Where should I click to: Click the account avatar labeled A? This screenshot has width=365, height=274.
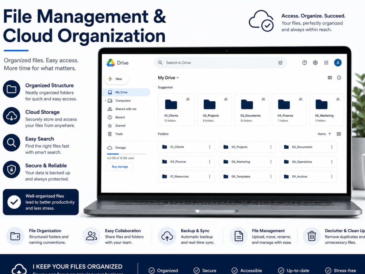coord(338,63)
